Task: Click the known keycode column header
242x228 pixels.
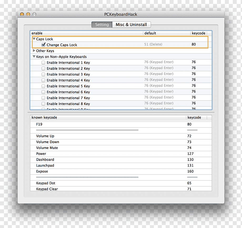Action: pyautogui.click(x=108, y=117)
